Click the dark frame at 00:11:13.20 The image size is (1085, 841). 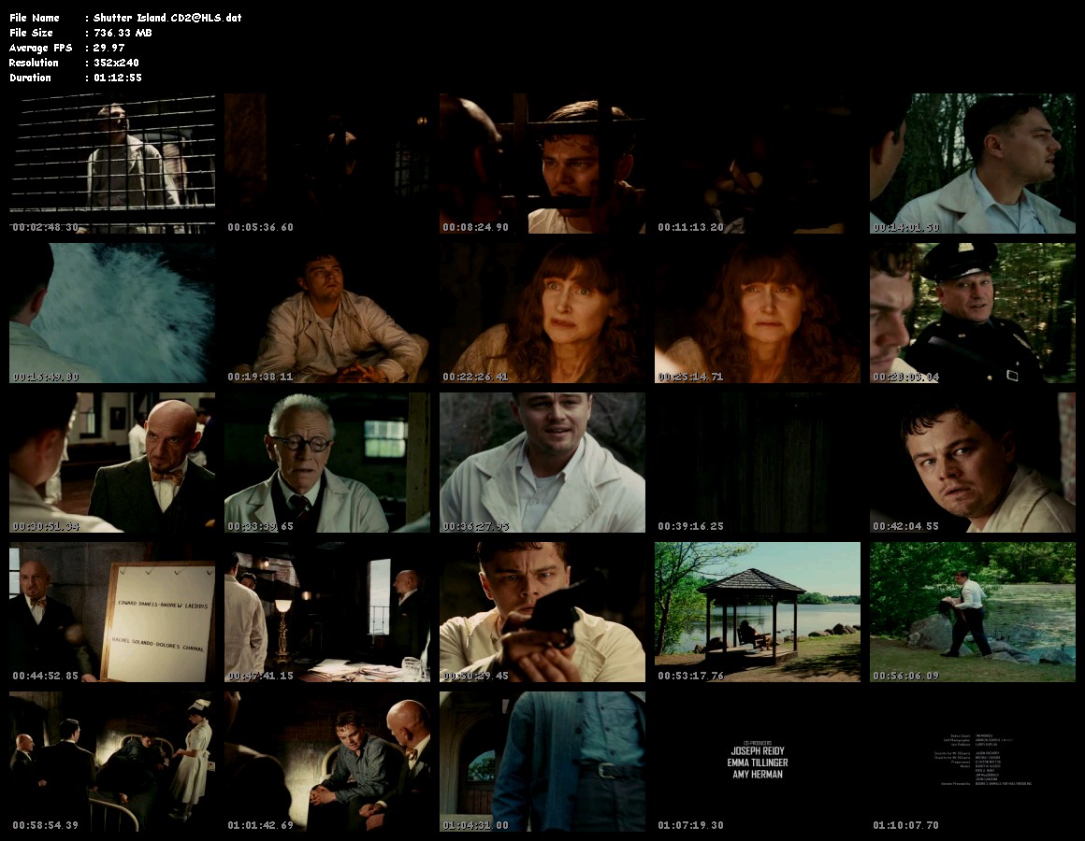click(758, 164)
